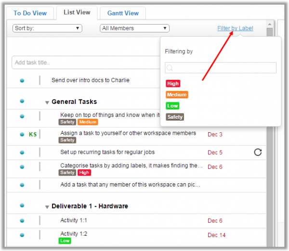The image size is (289, 251).
Task: Toggle status dot for Assign a task row
Action: pyautogui.click(x=22, y=134)
